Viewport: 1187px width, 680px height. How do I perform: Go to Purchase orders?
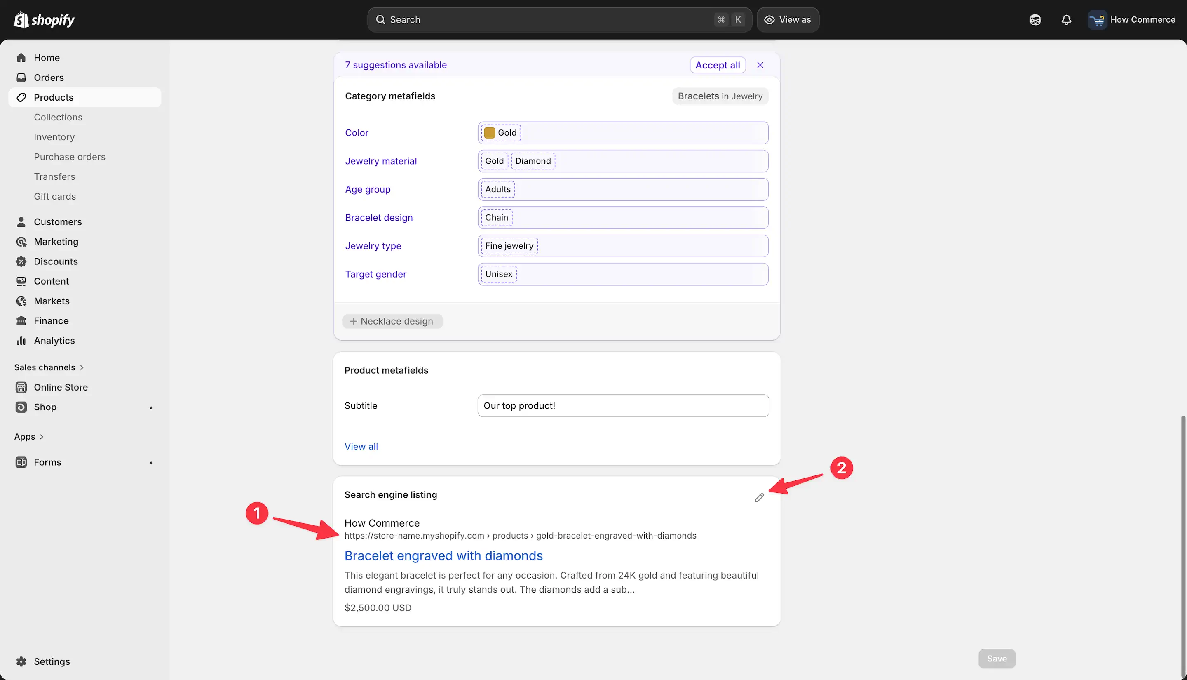[70, 157]
